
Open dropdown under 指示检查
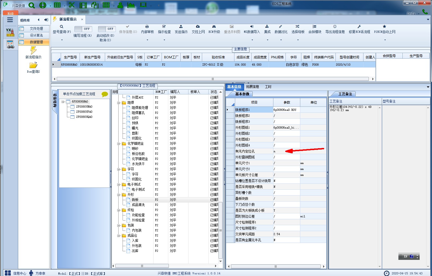(164, 40)
